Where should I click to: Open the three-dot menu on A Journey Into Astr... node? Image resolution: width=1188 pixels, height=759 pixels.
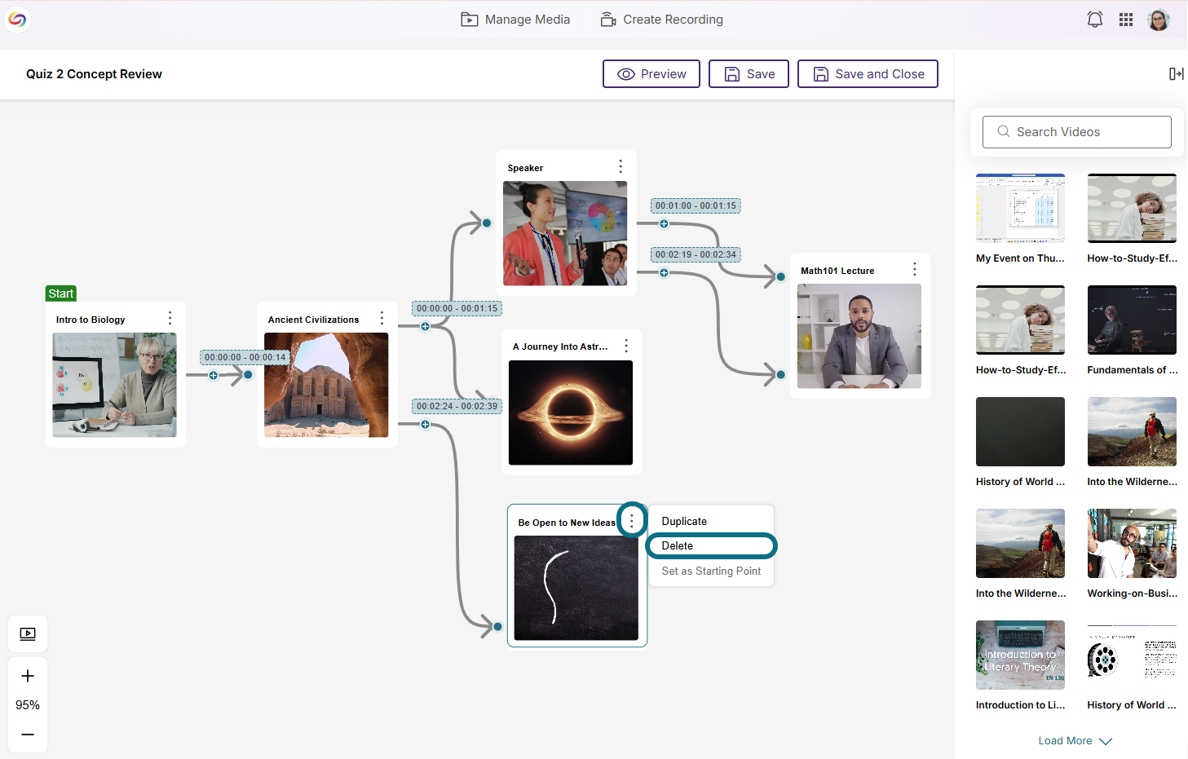(626, 346)
